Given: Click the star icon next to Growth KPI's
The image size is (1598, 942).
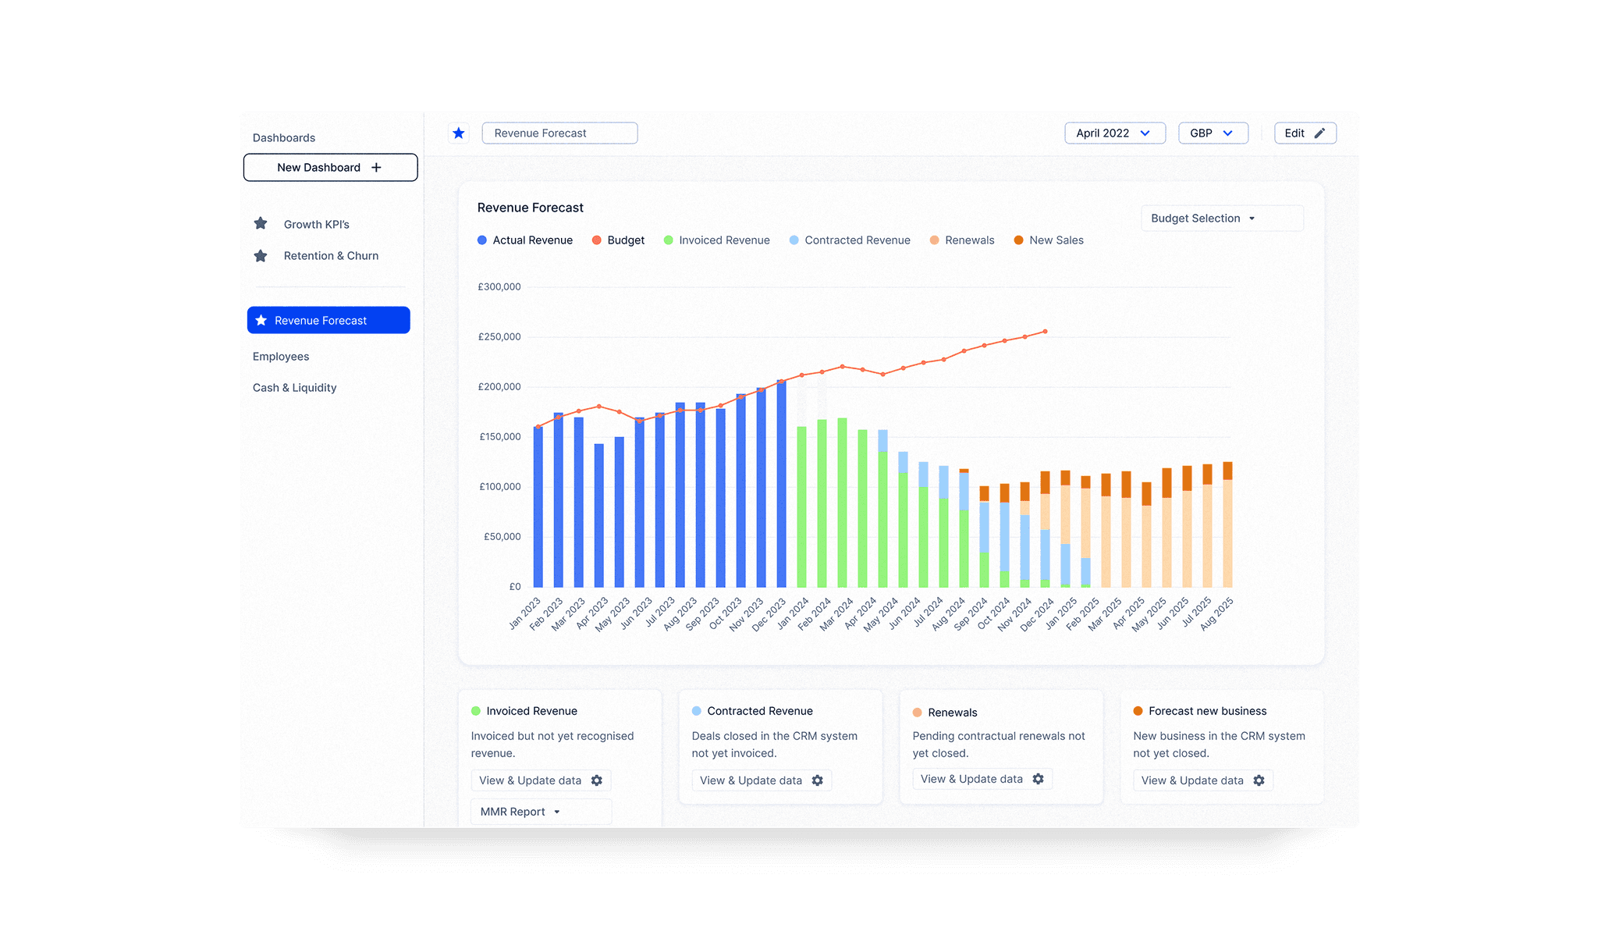Looking at the screenshot, I should (261, 224).
